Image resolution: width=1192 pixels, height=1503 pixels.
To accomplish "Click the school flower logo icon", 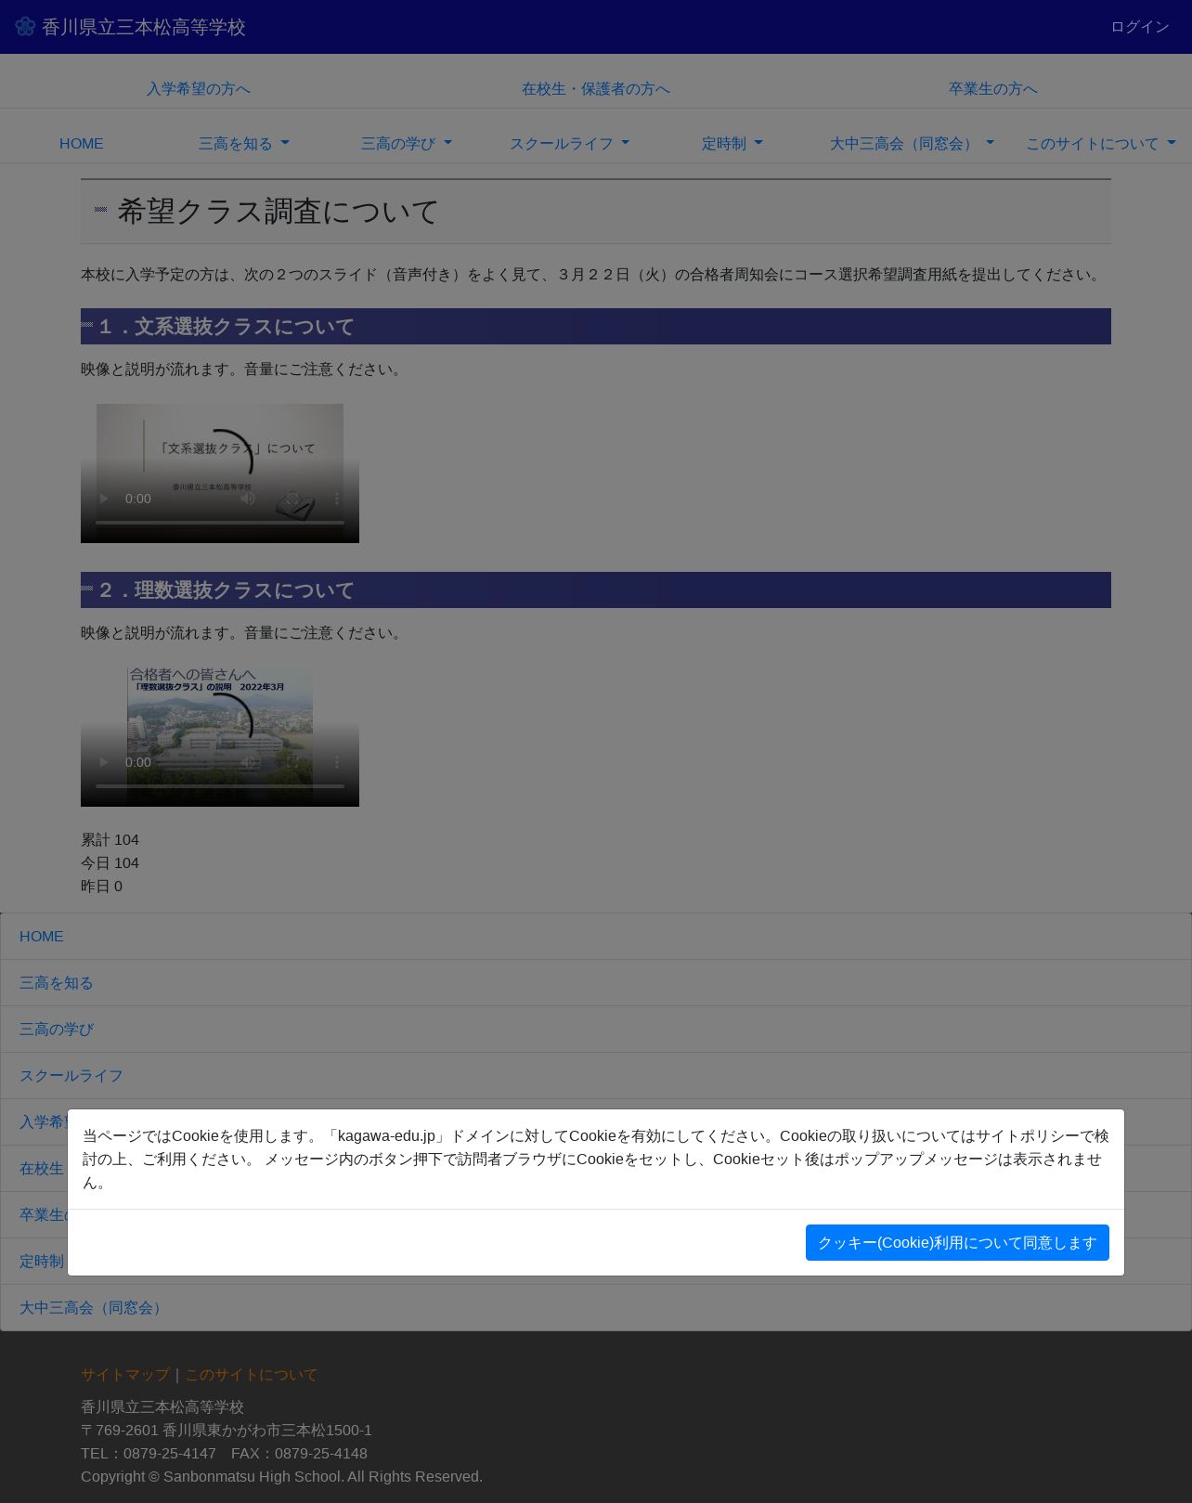I will [25, 26].
